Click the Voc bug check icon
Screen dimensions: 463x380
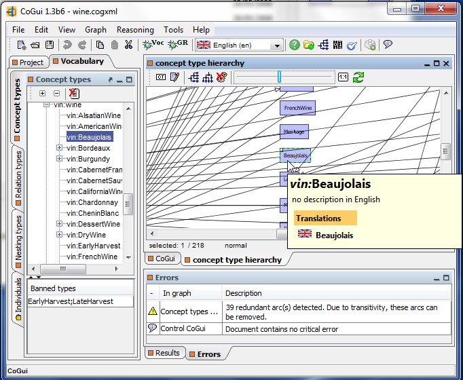pyautogui.click(x=153, y=44)
